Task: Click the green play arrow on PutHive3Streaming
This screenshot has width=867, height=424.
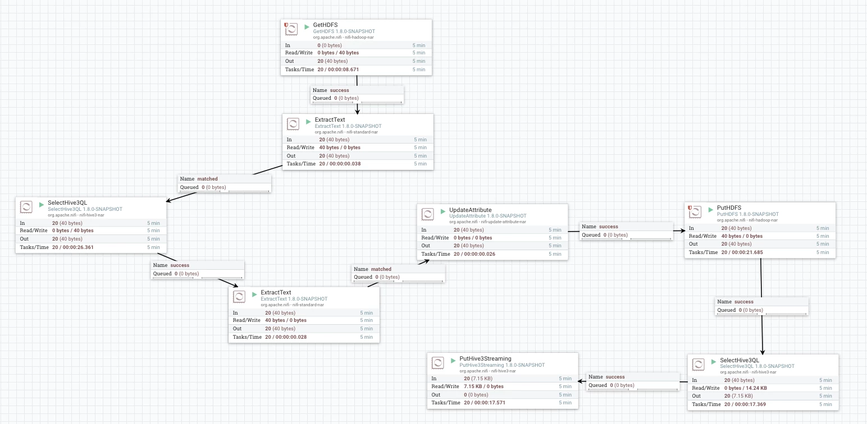Action: (x=454, y=360)
